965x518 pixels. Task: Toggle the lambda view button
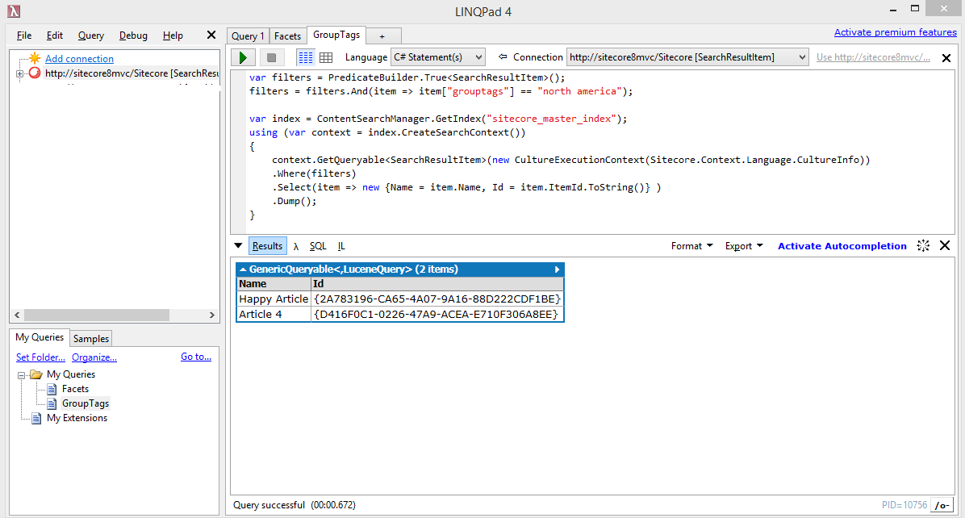tap(296, 246)
